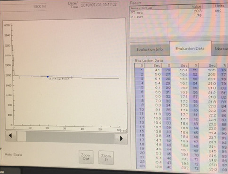Click the Date/Time field value
Viewport: 228px width, 174px height.
[x=99, y=4]
